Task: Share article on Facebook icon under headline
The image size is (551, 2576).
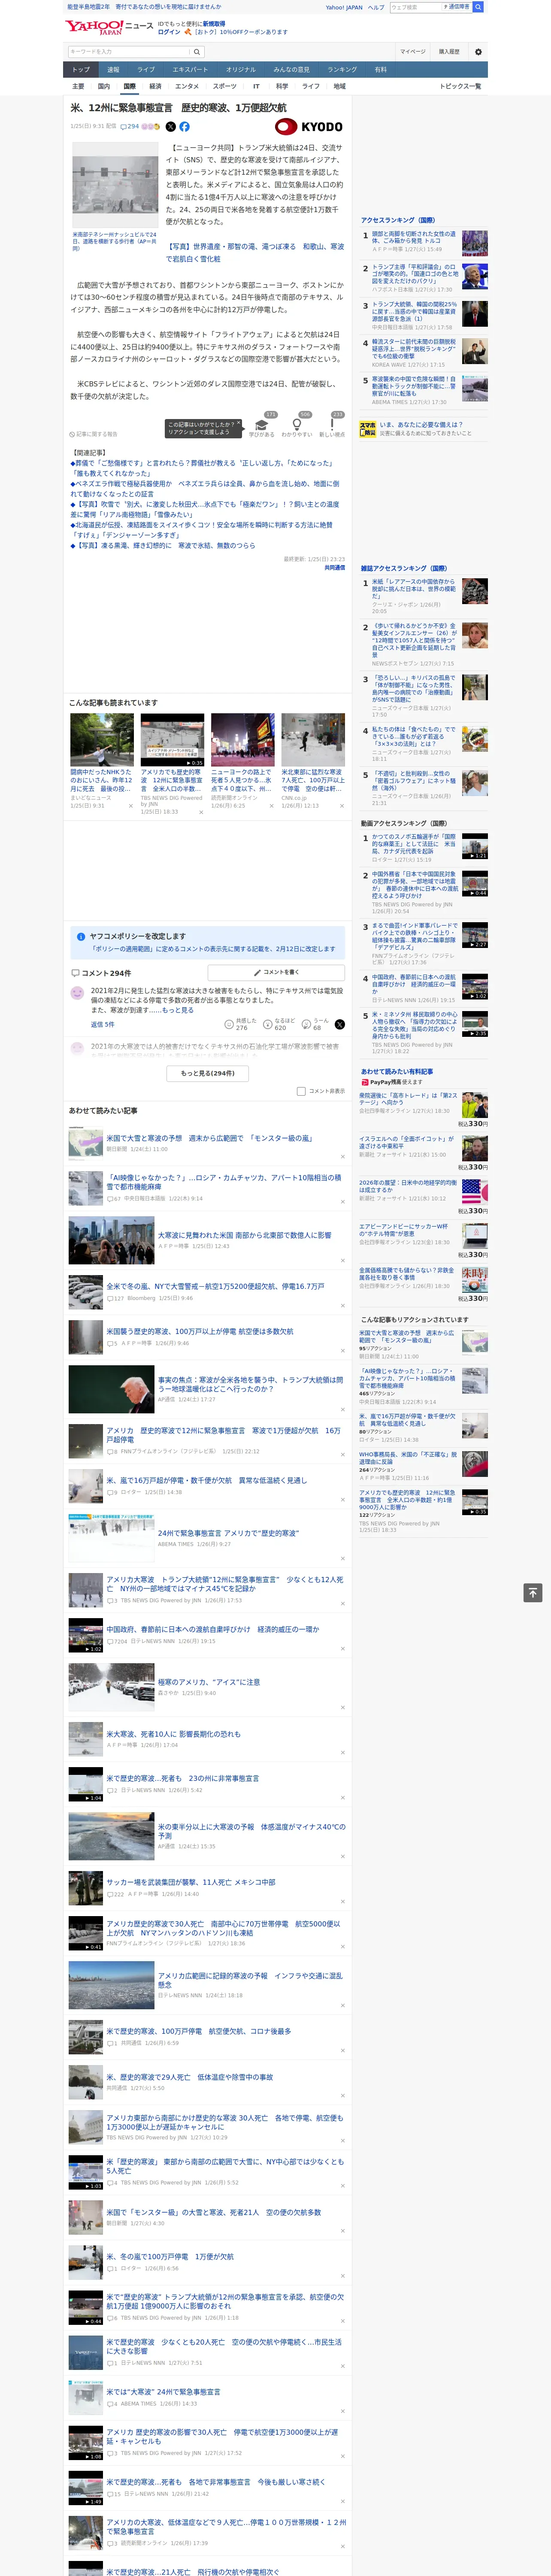Action: 184,127
